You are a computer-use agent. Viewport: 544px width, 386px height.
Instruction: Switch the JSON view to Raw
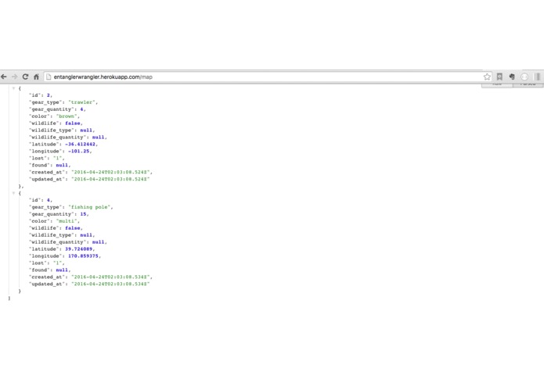coord(497,85)
